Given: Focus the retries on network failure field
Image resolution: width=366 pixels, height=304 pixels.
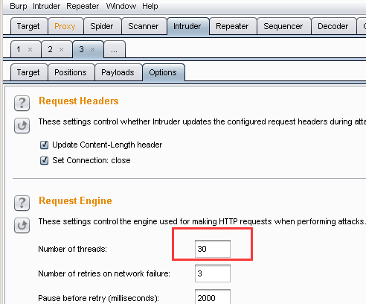Looking at the screenshot, I should (x=213, y=273).
